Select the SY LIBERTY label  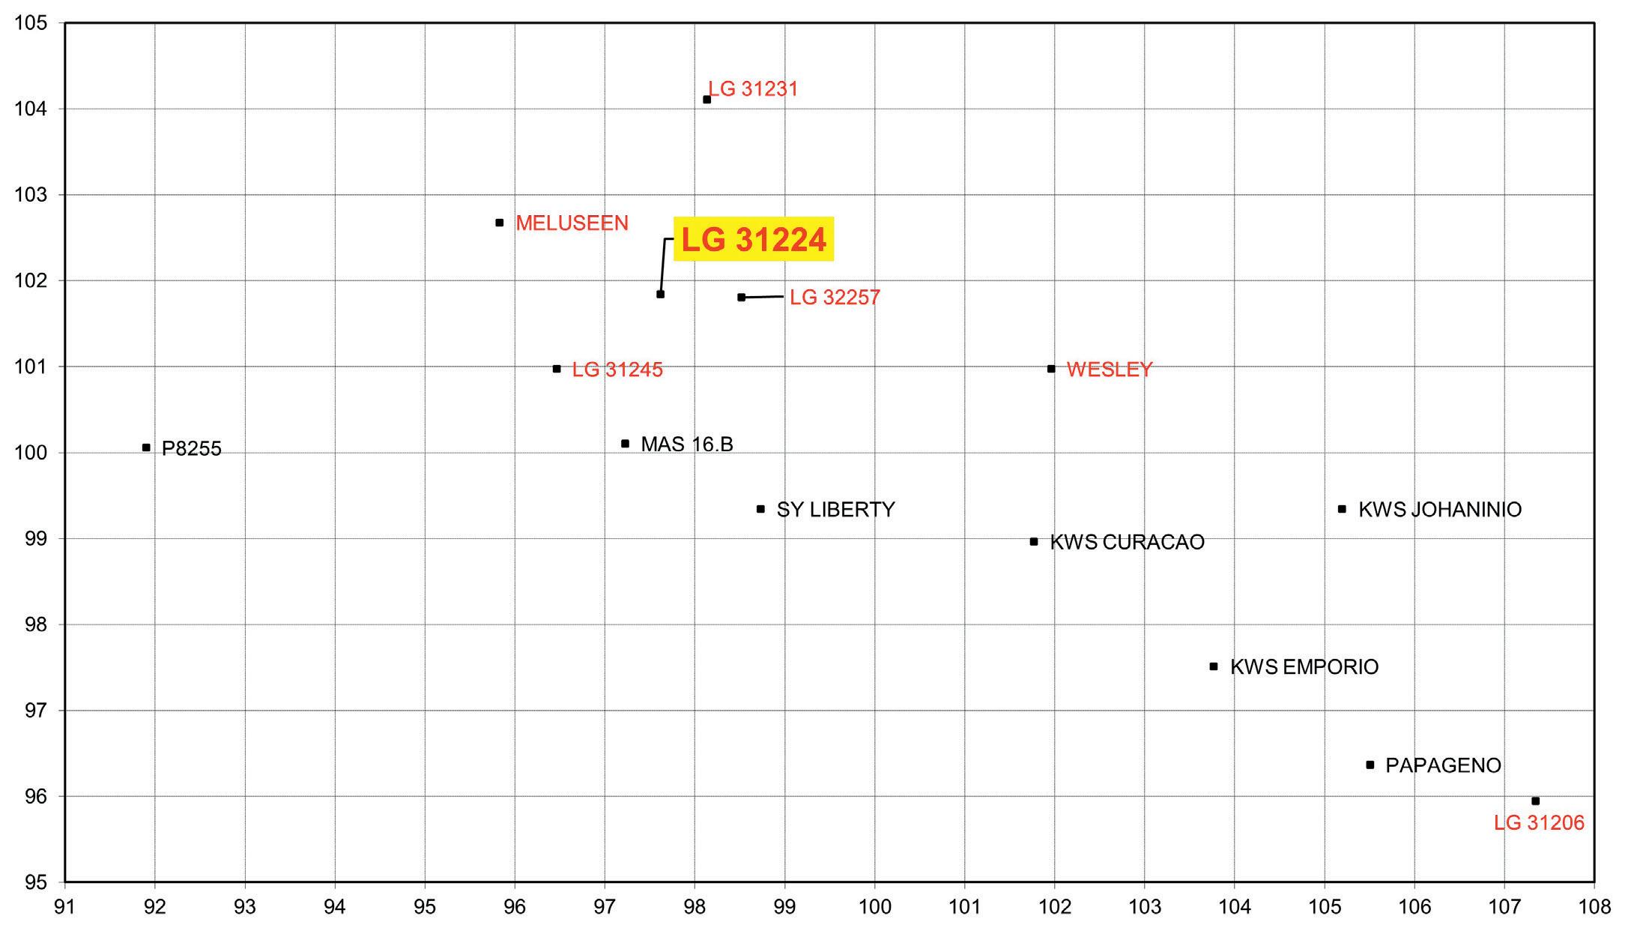[835, 510]
